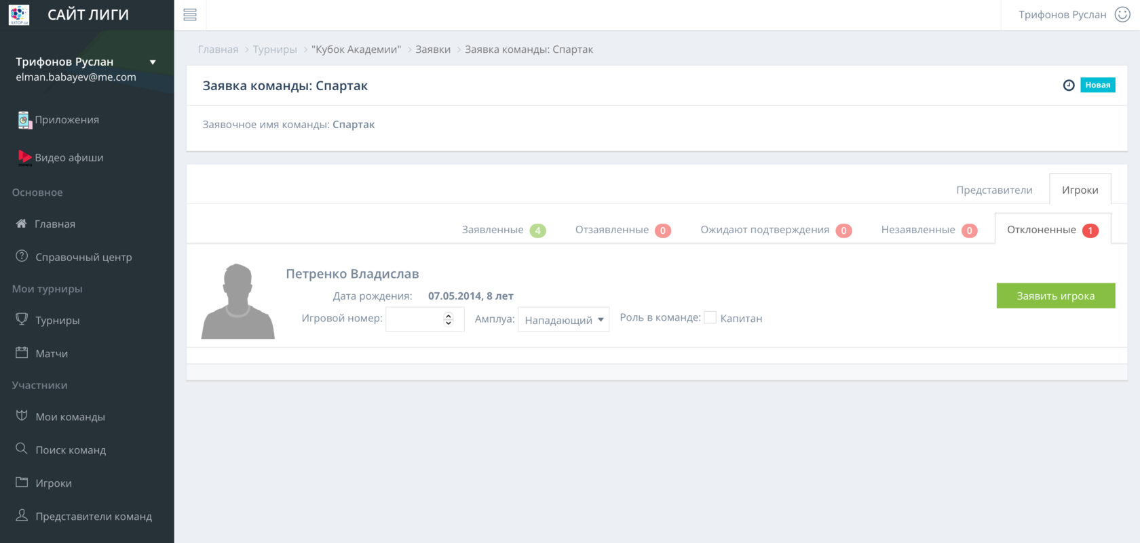Open the Заявленные tab
Screen dimensions: 1140x543
click(504, 230)
